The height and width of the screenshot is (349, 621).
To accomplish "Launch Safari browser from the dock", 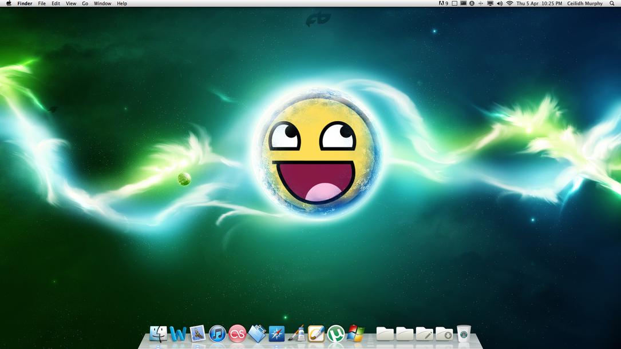I will (277, 334).
